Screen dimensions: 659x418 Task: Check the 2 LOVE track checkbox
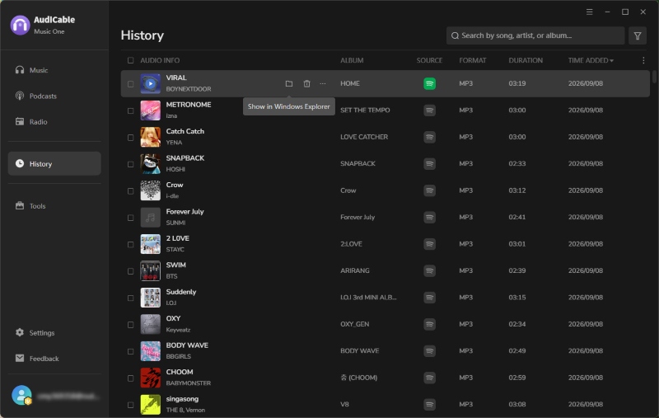130,244
